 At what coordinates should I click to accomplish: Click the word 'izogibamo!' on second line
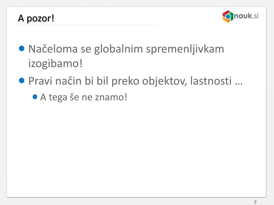pos(55,64)
